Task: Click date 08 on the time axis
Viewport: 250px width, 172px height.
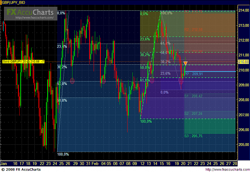Action: click(x=128, y=164)
